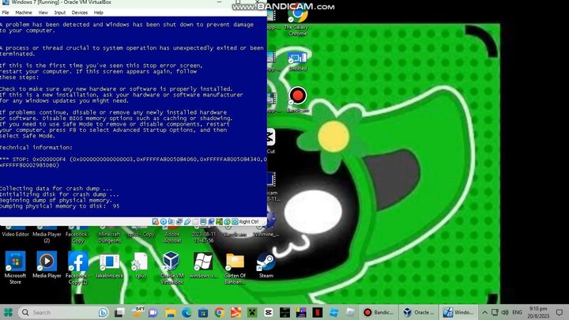Switch to Bandicam taskbar button

379,312
